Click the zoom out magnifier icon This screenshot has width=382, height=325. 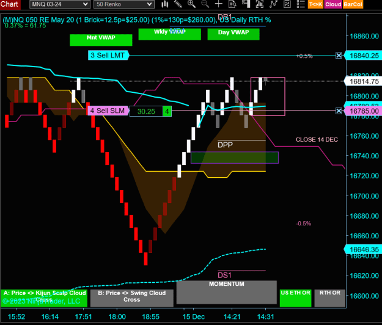point(205,4)
